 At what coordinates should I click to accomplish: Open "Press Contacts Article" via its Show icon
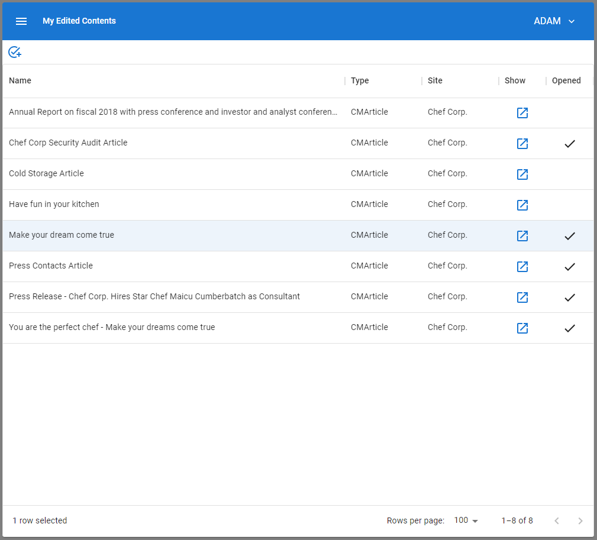pyautogui.click(x=522, y=266)
